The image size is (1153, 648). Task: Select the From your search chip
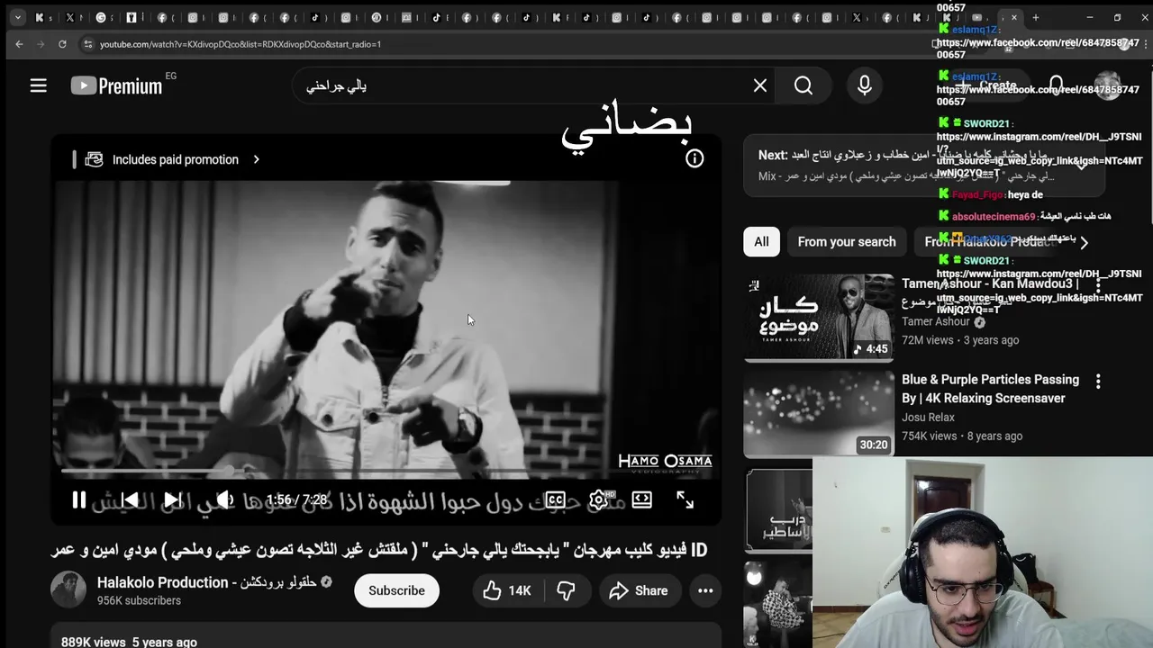847,241
